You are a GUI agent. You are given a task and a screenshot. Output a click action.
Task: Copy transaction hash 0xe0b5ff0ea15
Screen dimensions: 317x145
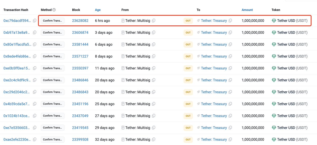click(35, 68)
